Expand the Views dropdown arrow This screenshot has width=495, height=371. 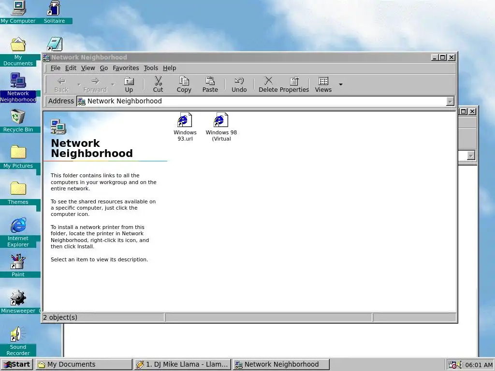341,84
